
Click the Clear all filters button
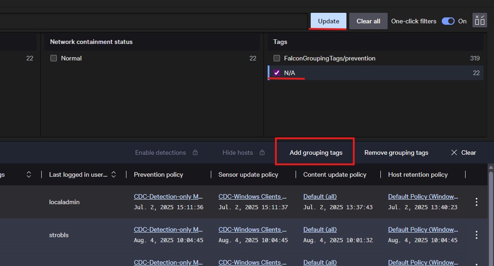tap(368, 21)
